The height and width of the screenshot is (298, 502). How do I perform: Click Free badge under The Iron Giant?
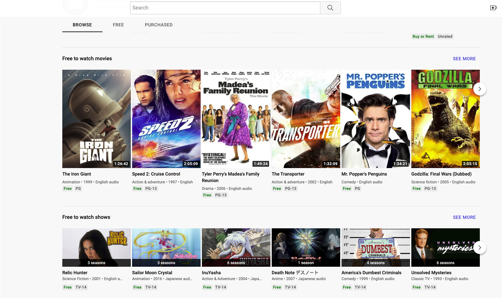pos(68,189)
